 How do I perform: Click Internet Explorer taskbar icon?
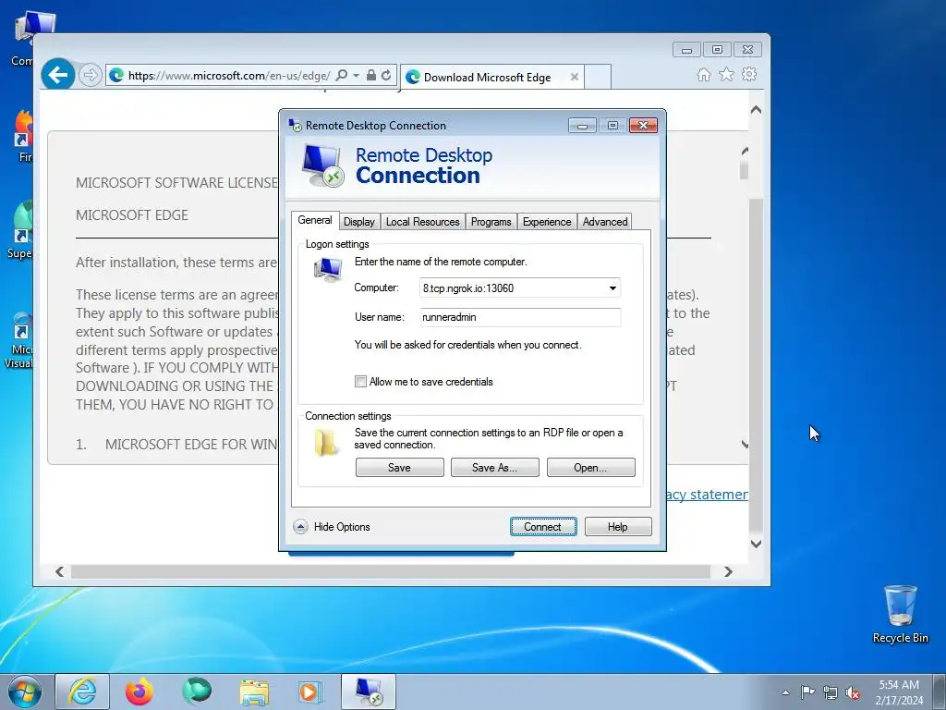(x=82, y=692)
